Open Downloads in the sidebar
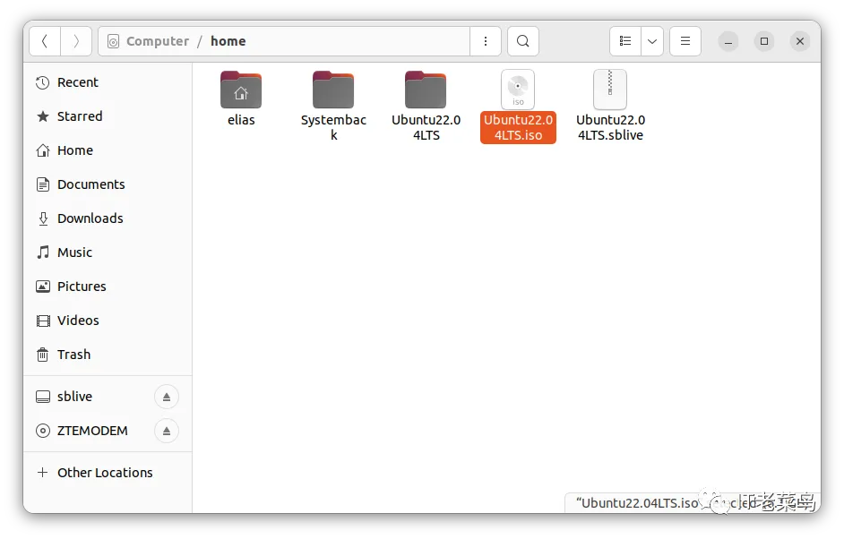The image size is (844, 539). tap(108, 218)
